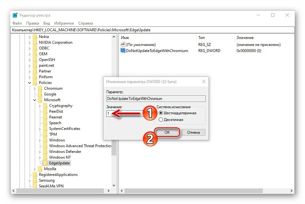Select the RegisteredApplications tree item
The image size is (305, 204).
(58, 175)
